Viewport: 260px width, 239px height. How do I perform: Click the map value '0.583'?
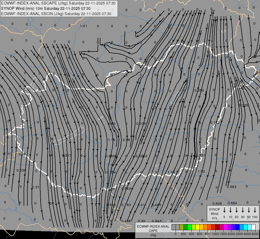(232, 187)
